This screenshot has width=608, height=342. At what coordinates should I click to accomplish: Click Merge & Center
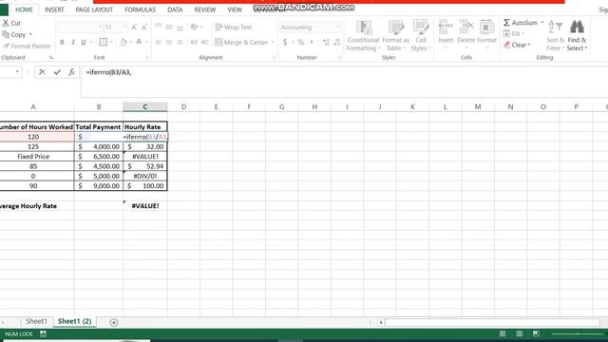241,42
